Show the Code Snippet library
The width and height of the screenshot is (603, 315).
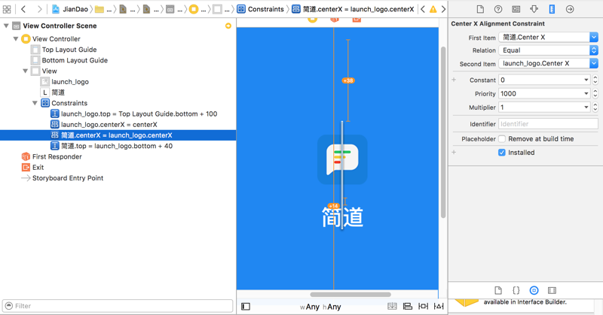pos(516,290)
